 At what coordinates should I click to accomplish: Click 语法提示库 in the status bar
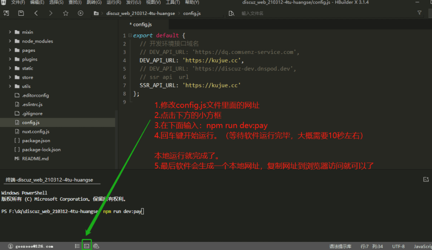(x=340, y=246)
